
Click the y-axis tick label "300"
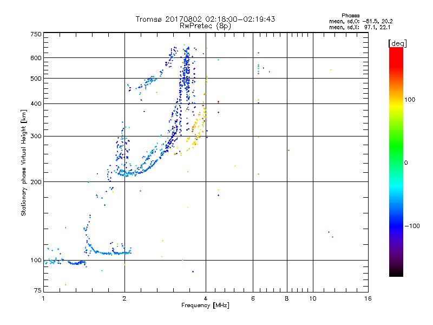(36, 136)
